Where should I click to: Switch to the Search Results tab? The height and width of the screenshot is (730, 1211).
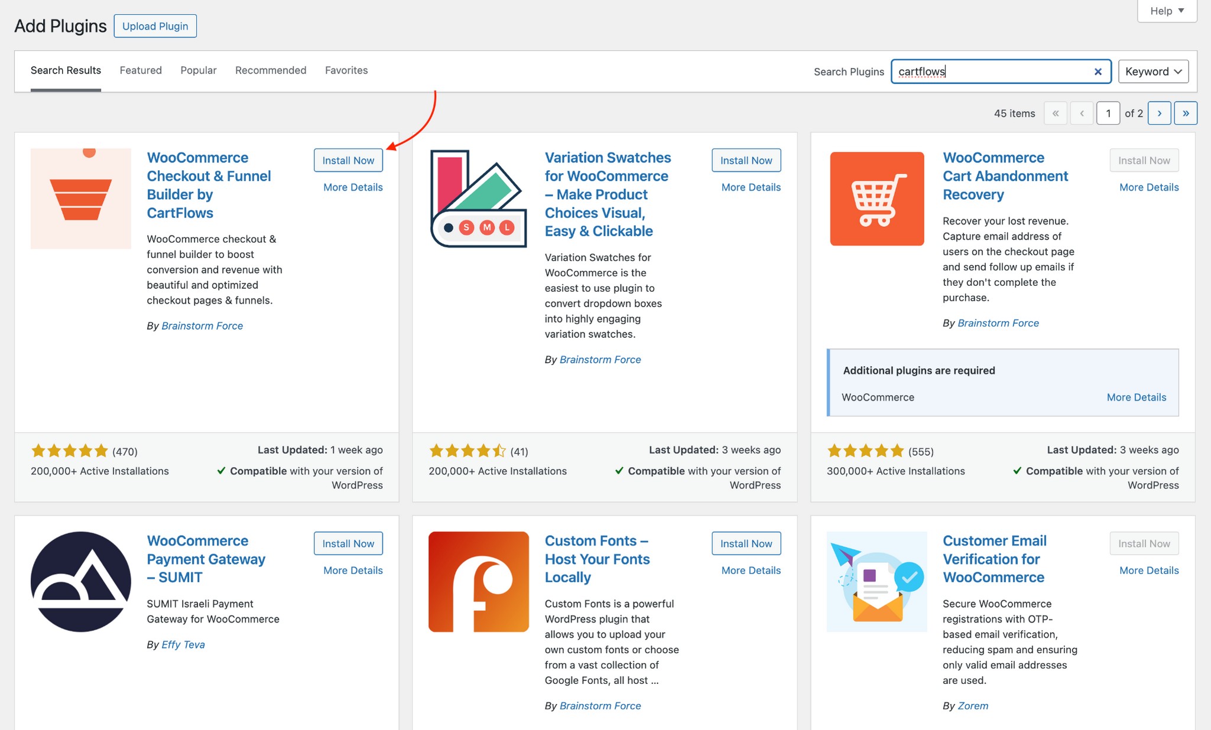pos(66,70)
